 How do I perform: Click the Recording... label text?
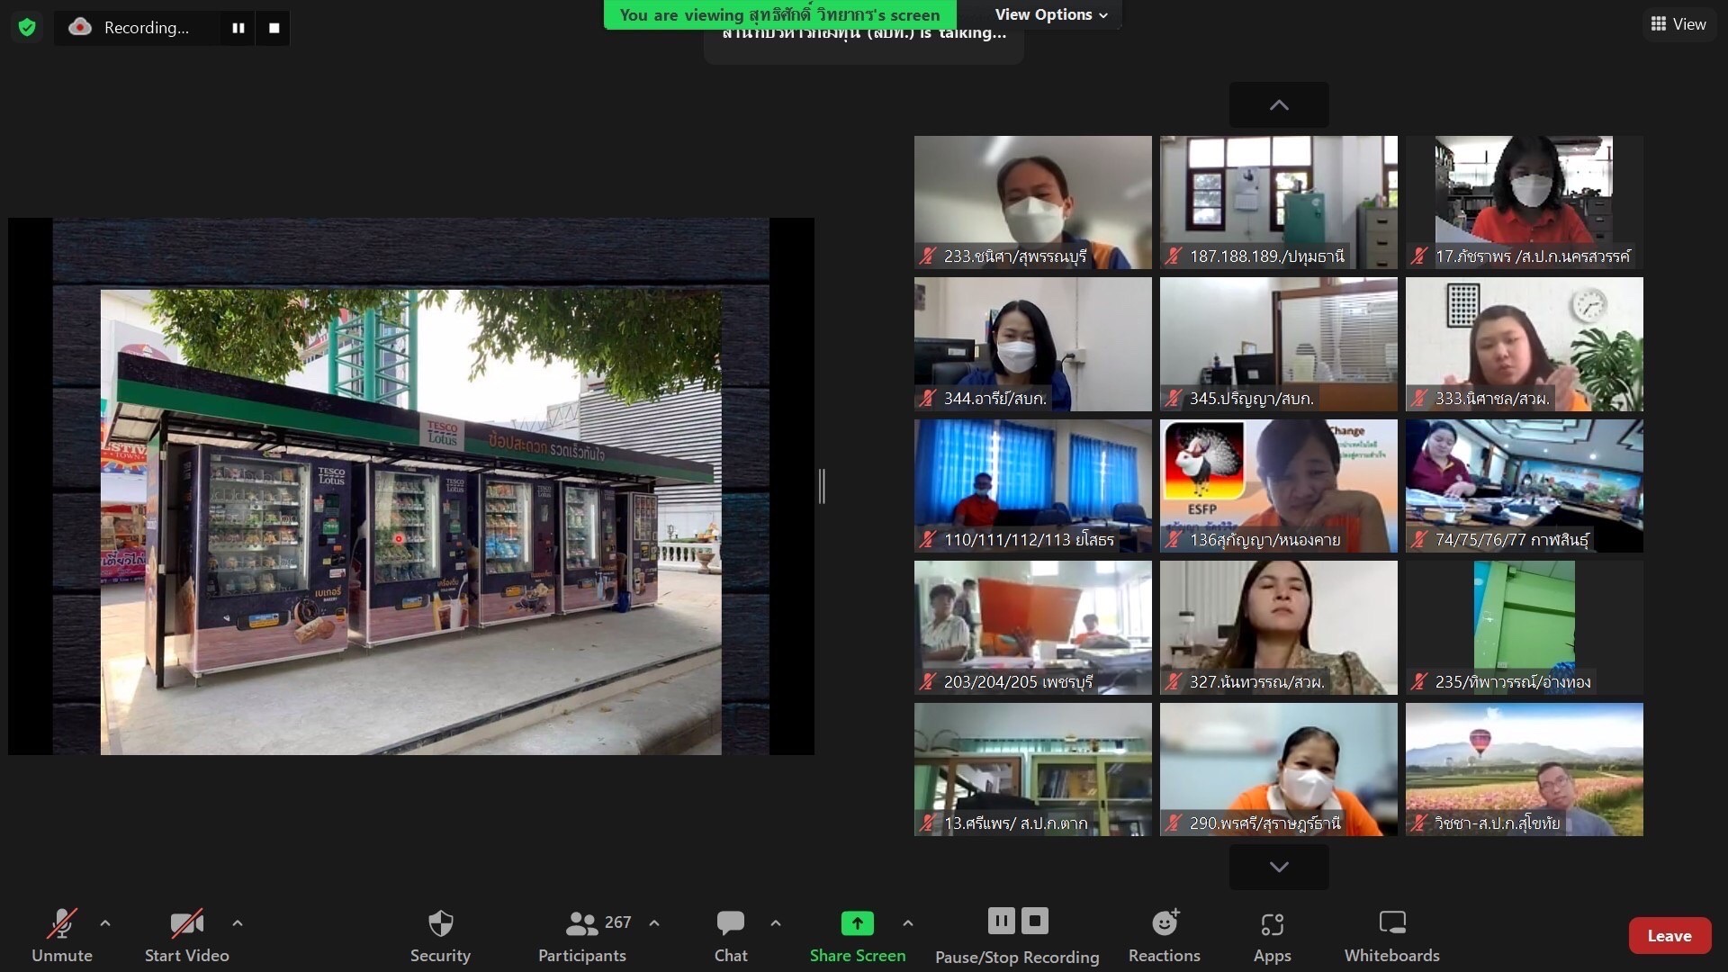tap(147, 28)
